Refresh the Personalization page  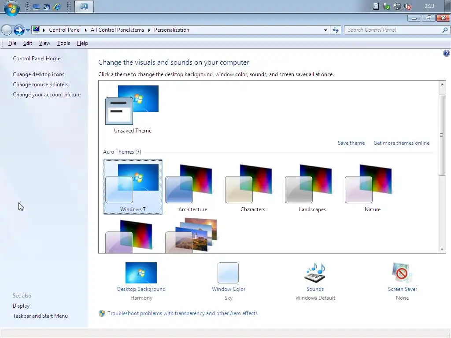336,30
